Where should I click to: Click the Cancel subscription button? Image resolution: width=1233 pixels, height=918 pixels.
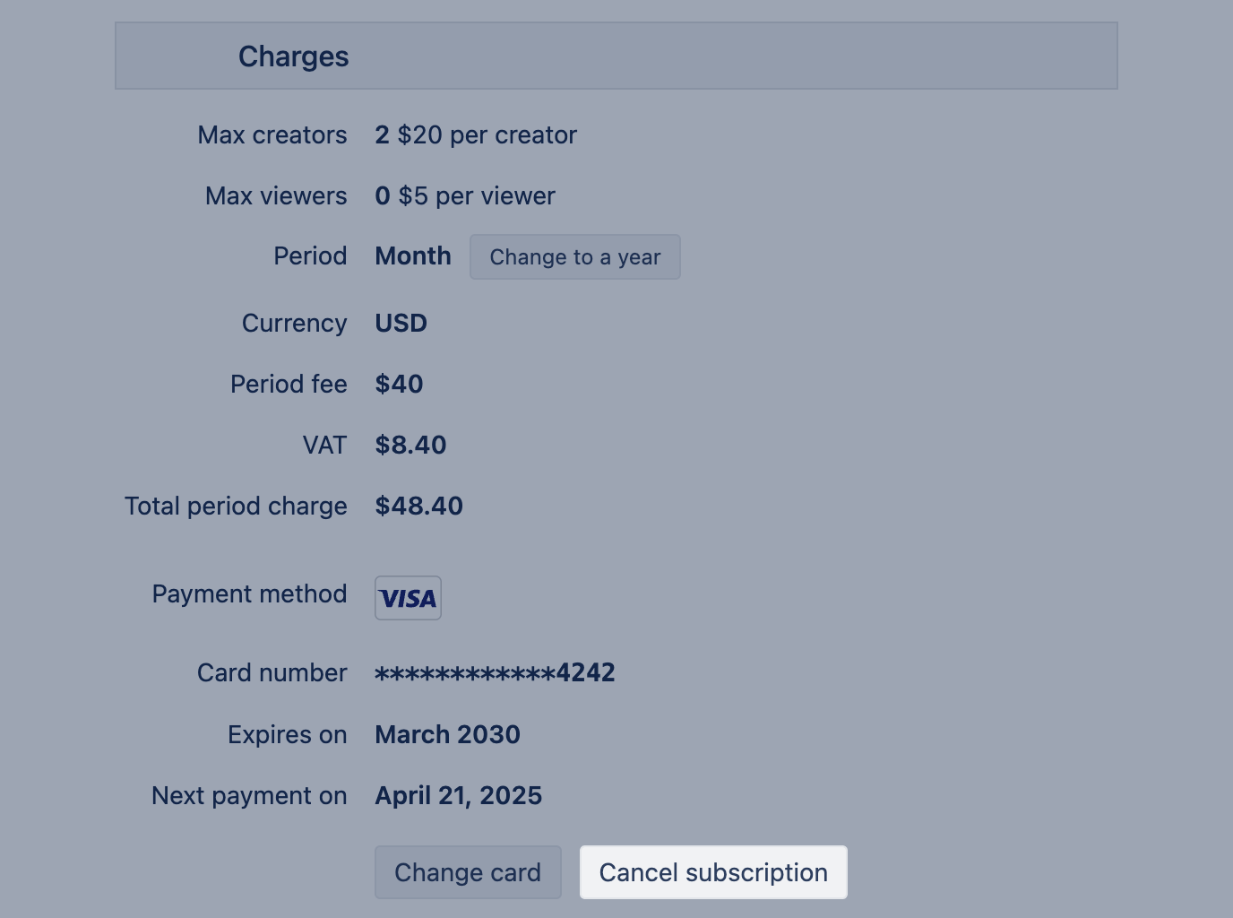coord(712,872)
